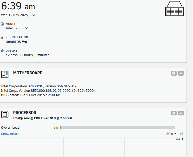Click the processor chip icon
This screenshot has height=157, width=193.
click(5, 114)
